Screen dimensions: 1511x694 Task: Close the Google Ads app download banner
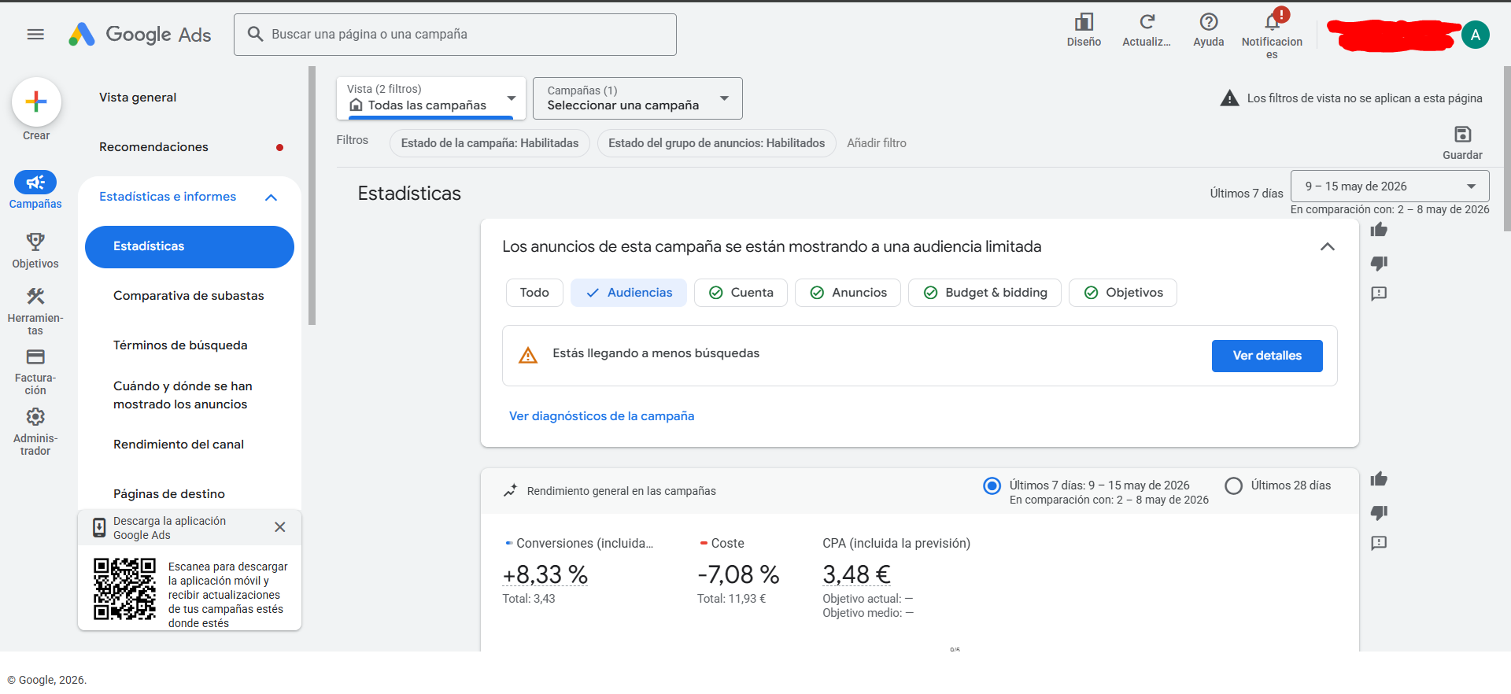[x=280, y=527]
